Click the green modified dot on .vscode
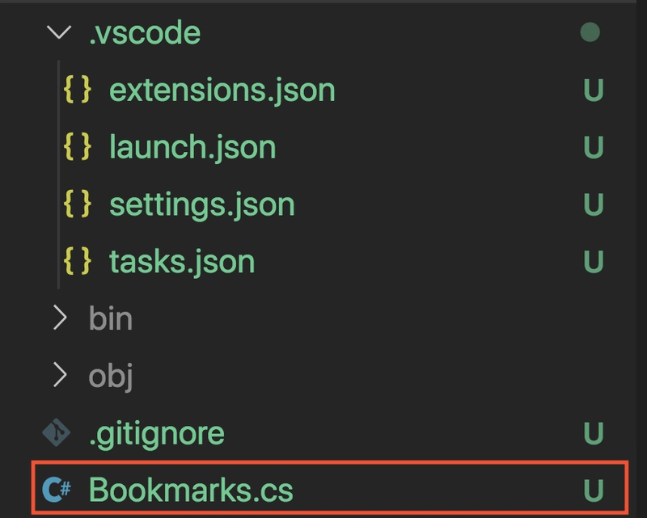This screenshot has width=647, height=518. coord(590,32)
